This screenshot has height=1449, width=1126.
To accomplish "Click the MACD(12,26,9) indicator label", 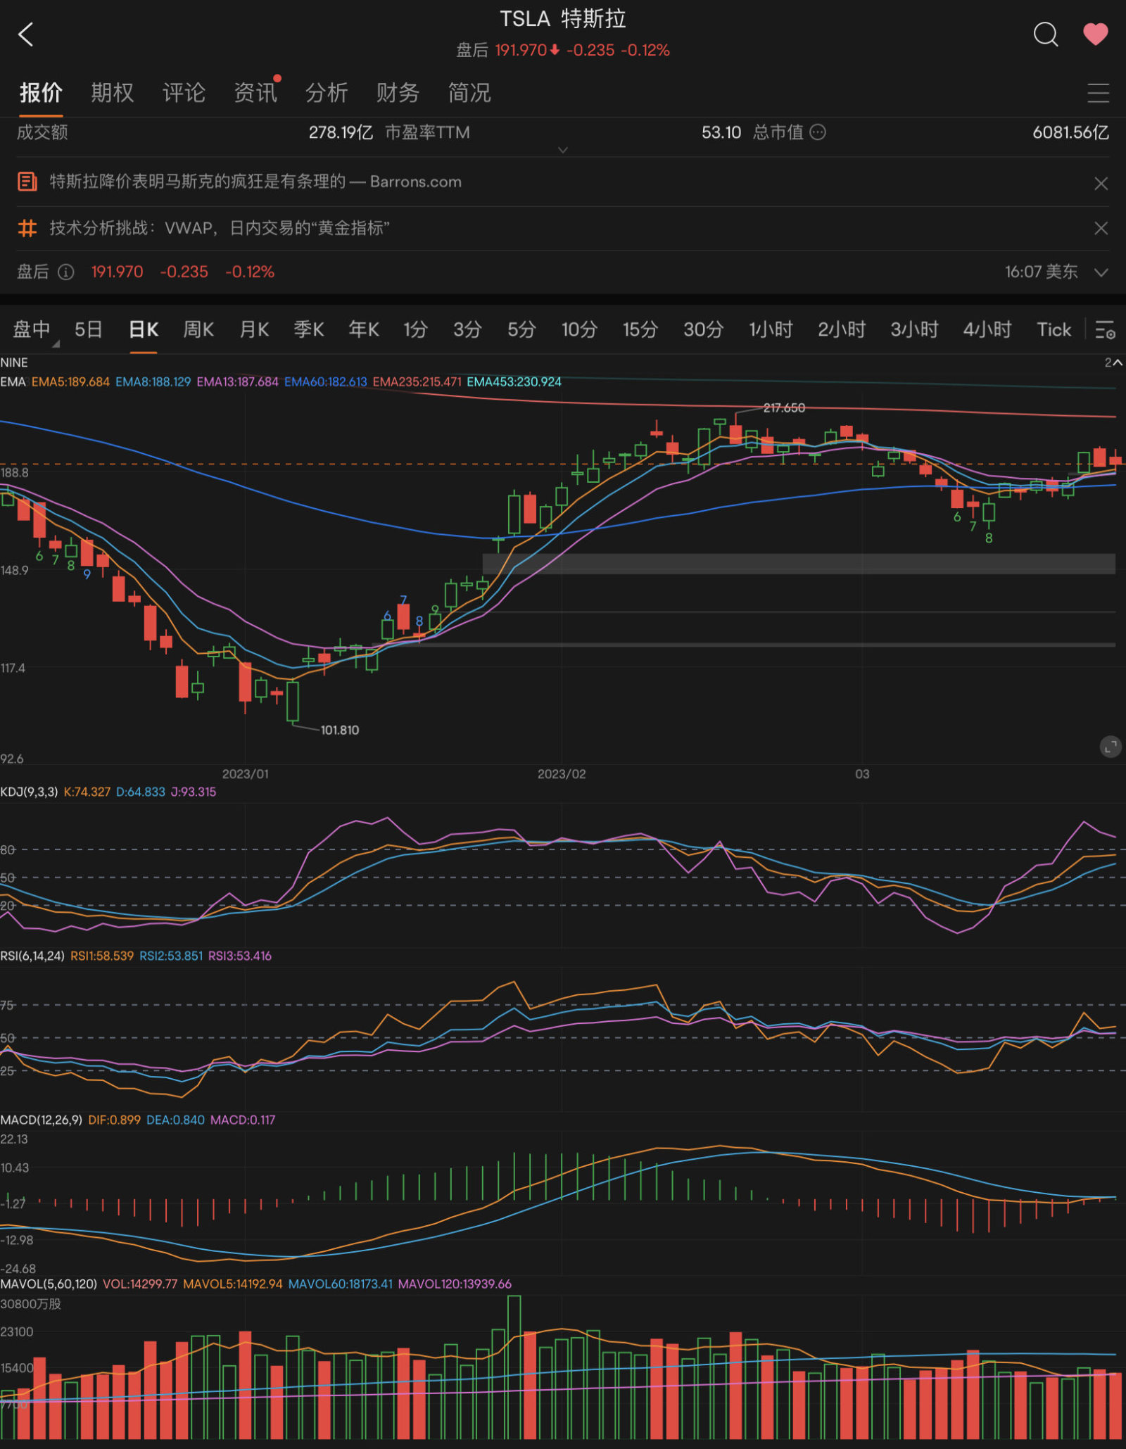I will tap(41, 1120).
